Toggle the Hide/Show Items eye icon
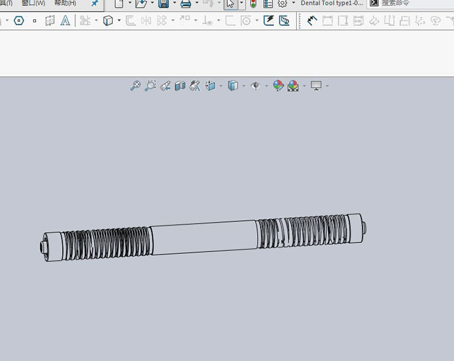The image size is (454, 361). [x=255, y=86]
